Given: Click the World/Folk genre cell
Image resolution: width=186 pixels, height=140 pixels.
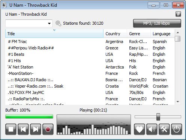Looking at the screenshot, I should pos(139,86).
